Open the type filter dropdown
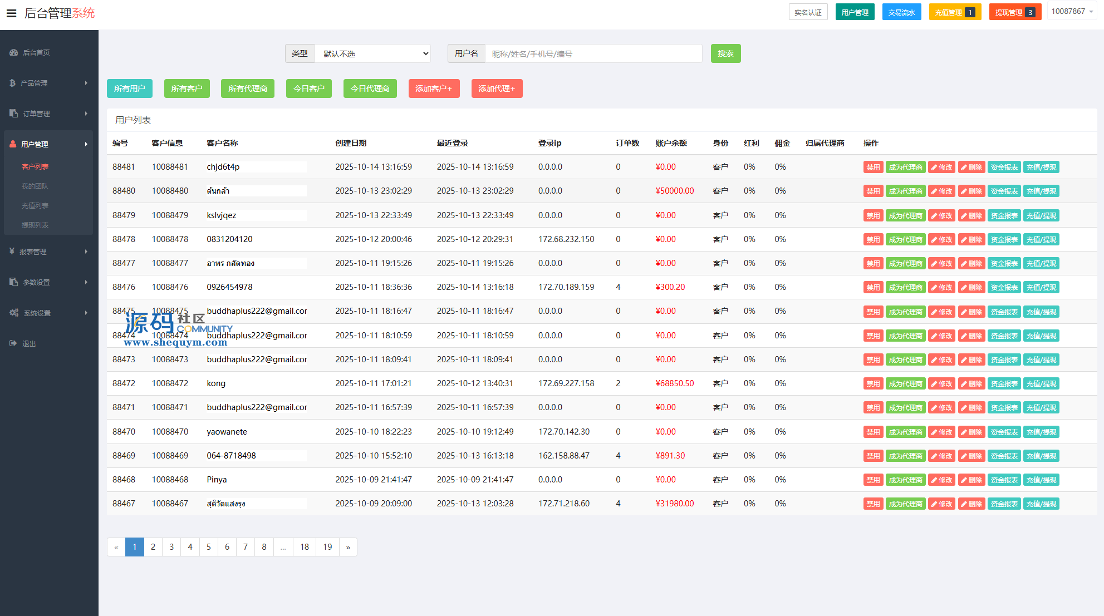The height and width of the screenshot is (616, 1104). click(x=373, y=53)
